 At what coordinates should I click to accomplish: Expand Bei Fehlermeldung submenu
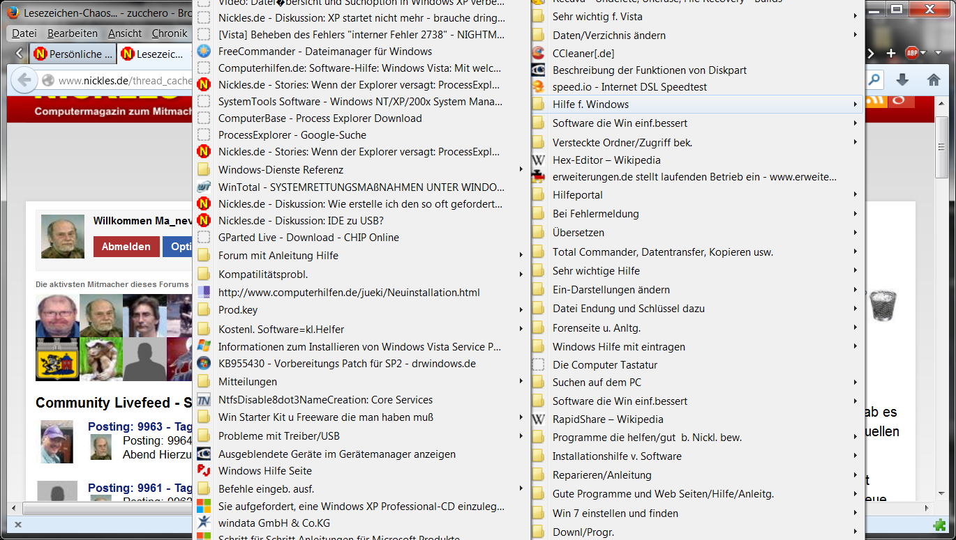coord(698,214)
